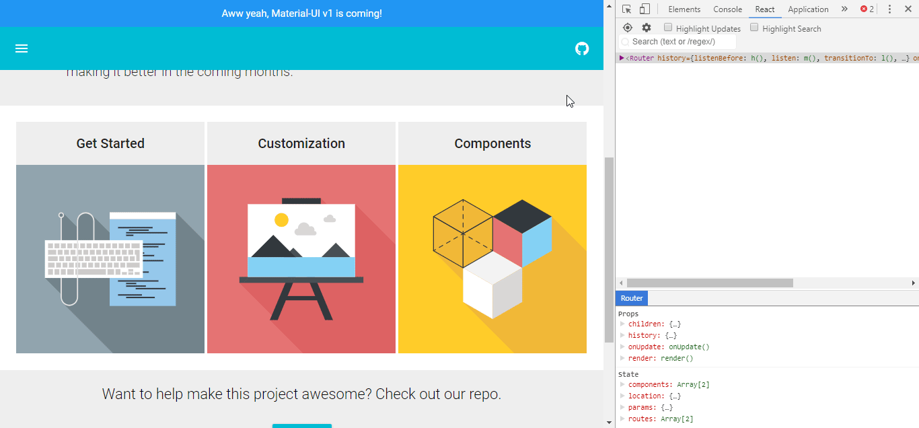Switch to the Console tab
The image size is (919, 428).
[728, 9]
